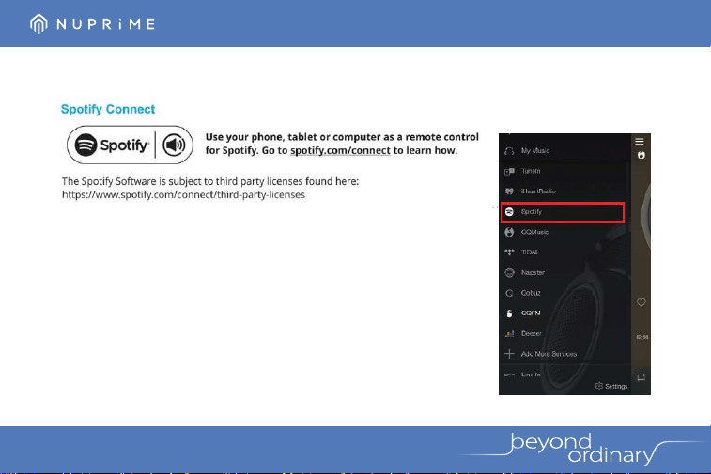The width and height of the screenshot is (711, 474).
Task: Open Settings at the sidebar bottom
Action: (611, 386)
